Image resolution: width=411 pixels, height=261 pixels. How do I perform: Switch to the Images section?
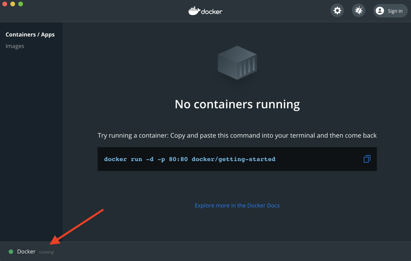tap(15, 46)
